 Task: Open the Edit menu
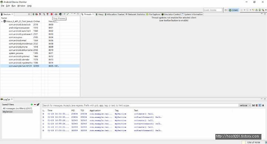[8, 6]
